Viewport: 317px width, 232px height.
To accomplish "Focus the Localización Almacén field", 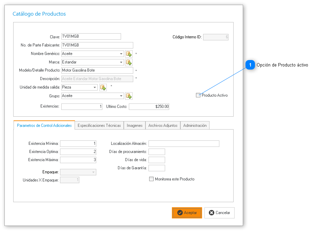I will (x=184, y=143).
